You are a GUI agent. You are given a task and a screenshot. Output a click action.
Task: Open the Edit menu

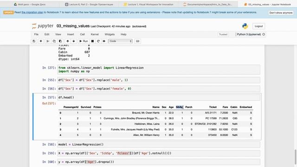[x=47, y=34]
